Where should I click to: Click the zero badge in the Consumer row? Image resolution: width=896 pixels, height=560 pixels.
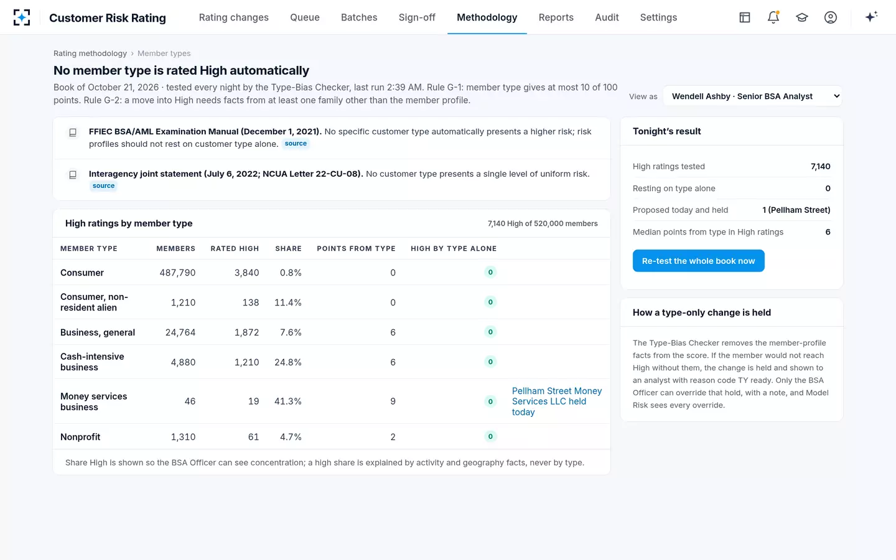pos(490,272)
